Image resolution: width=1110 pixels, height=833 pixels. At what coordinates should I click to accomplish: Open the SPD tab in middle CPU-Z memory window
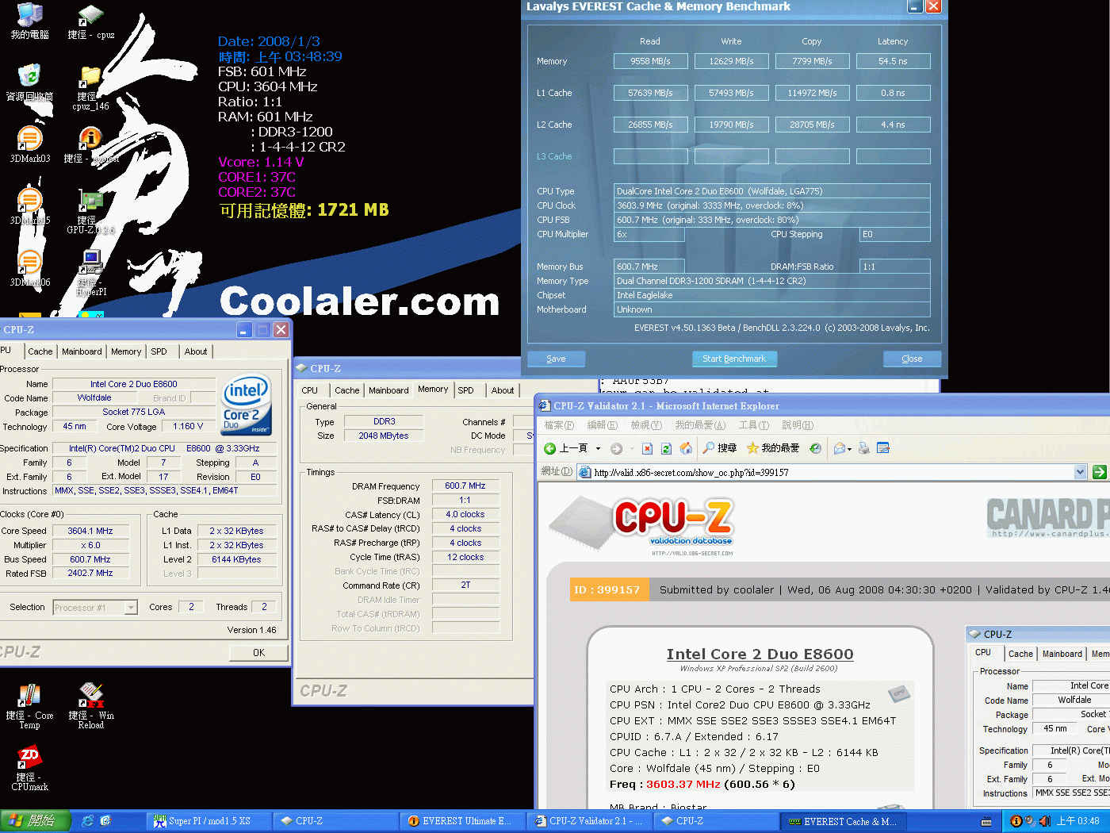point(466,390)
